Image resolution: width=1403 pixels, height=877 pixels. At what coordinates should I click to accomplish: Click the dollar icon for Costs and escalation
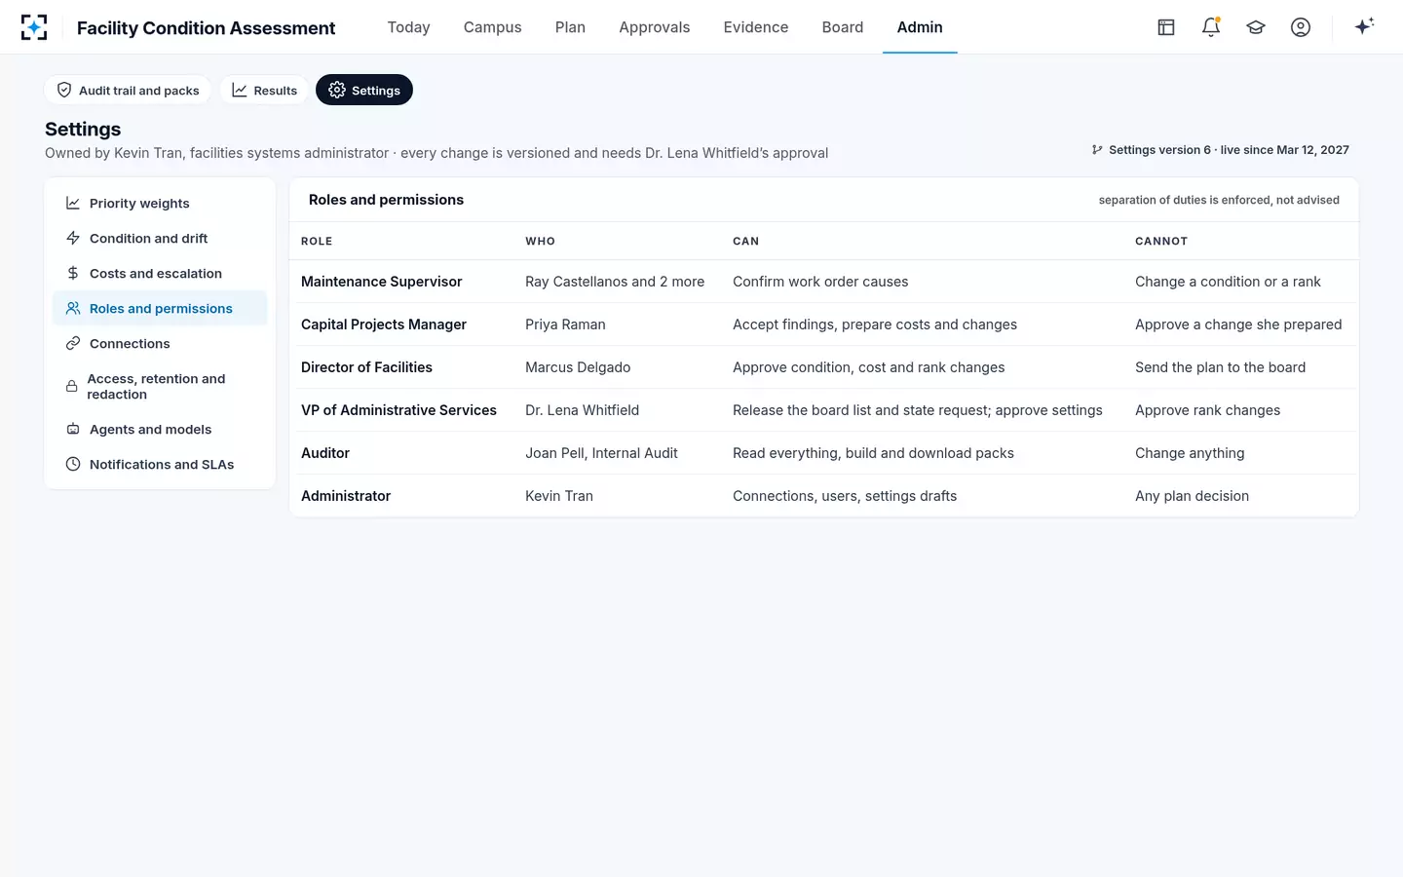[x=73, y=273]
